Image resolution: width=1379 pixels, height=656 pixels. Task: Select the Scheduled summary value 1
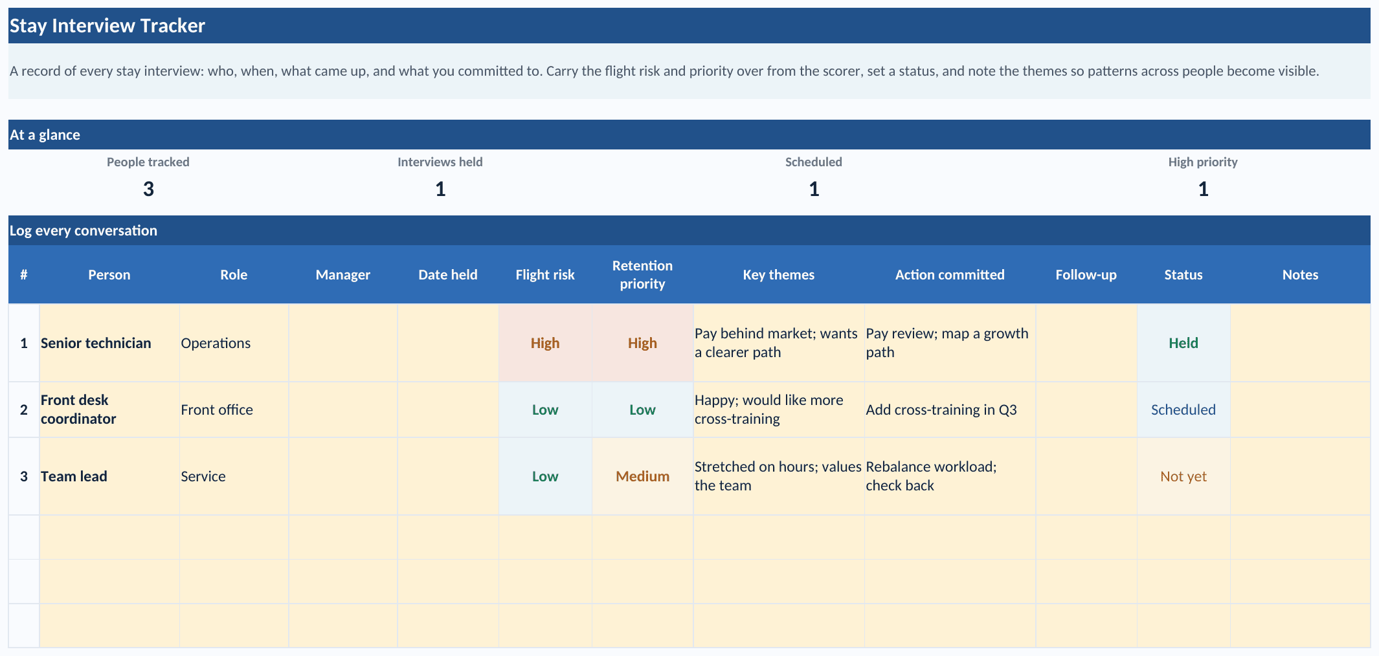tap(814, 189)
